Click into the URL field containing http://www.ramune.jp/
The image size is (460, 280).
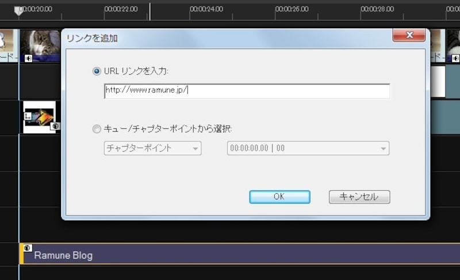click(x=247, y=90)
